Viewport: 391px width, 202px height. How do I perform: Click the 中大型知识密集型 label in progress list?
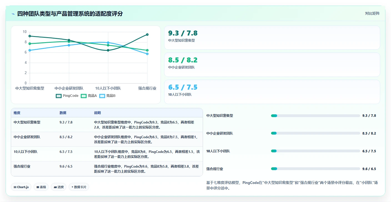coord(220,116)
